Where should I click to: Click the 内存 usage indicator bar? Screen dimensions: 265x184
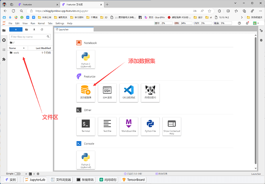[x=203, y=23]
